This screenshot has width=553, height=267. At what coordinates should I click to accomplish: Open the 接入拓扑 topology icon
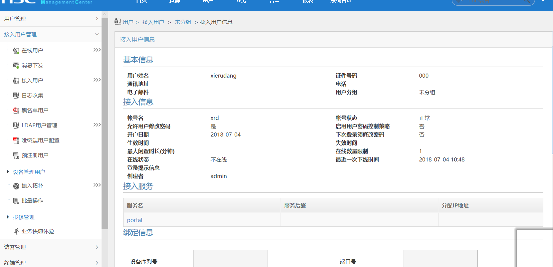pos(16,186)
